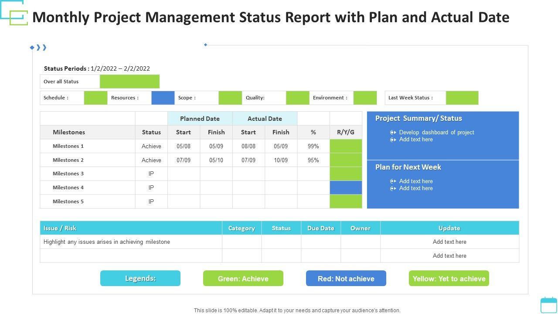The width and height of the screenshot is (558, 314).
Task: Select the blue R/Y/G cell for Milestones 4
Action: pyautogui.click(x=346, y=188)
